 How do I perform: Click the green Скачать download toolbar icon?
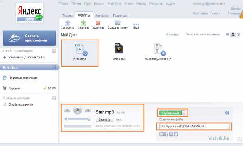[83, 23]
